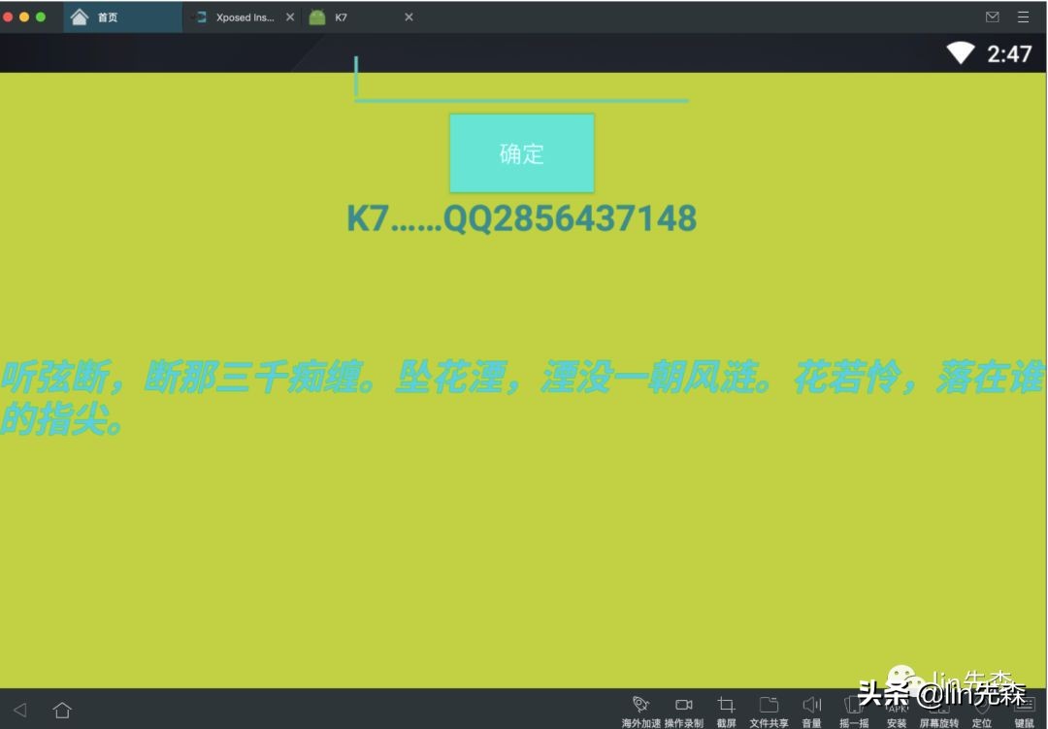Click the K7......QQ2856437148 text
This screenshot has height=729, width=1048.
click(521, 218)
